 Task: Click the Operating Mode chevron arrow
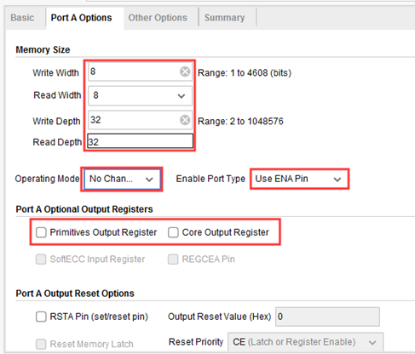click(149, 180)
